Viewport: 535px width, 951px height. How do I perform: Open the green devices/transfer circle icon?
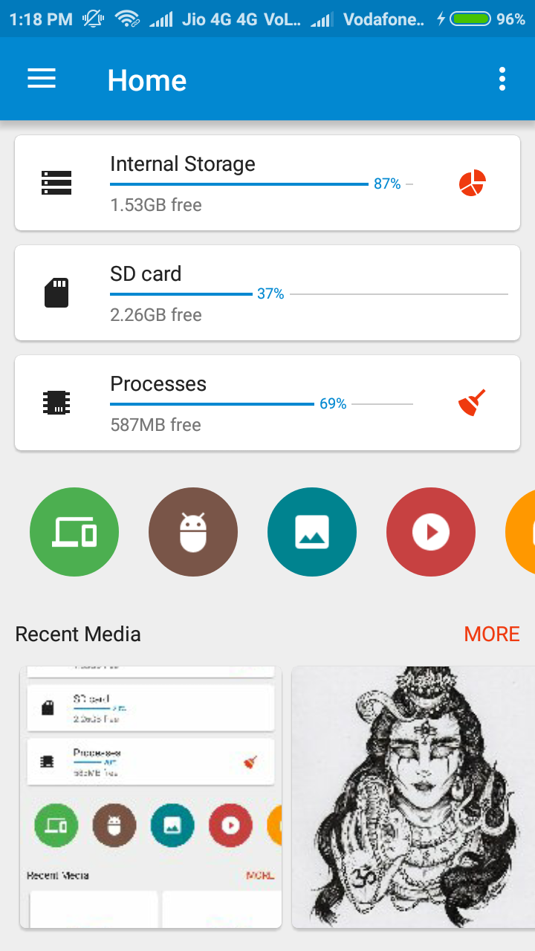point(74,532)
